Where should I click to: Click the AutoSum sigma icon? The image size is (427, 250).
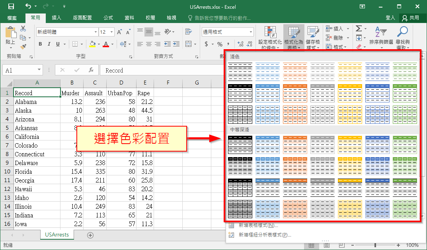coord(359,29)
